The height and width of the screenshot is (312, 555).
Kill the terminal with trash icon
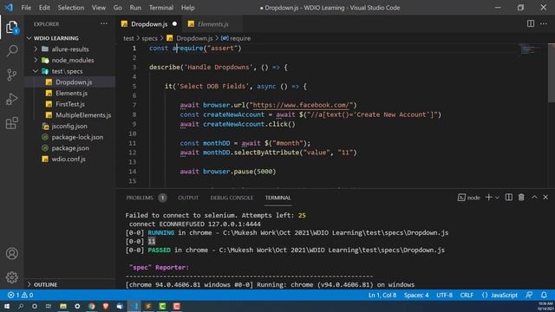pyautogui.click(x=521, y=198)
